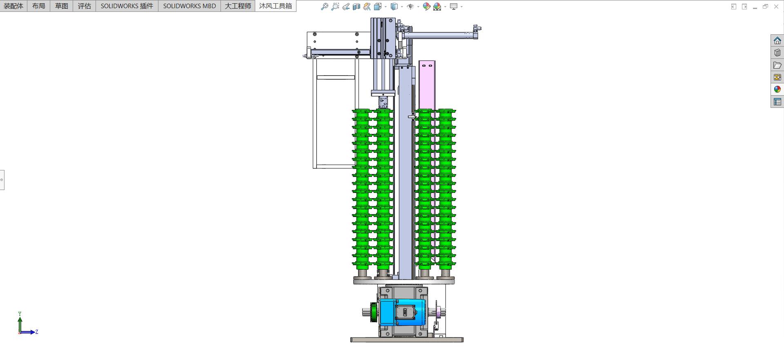Click the View Orientation cube icon
The height and width of the screenshot is (360, 784).
(x=378, y=7)
